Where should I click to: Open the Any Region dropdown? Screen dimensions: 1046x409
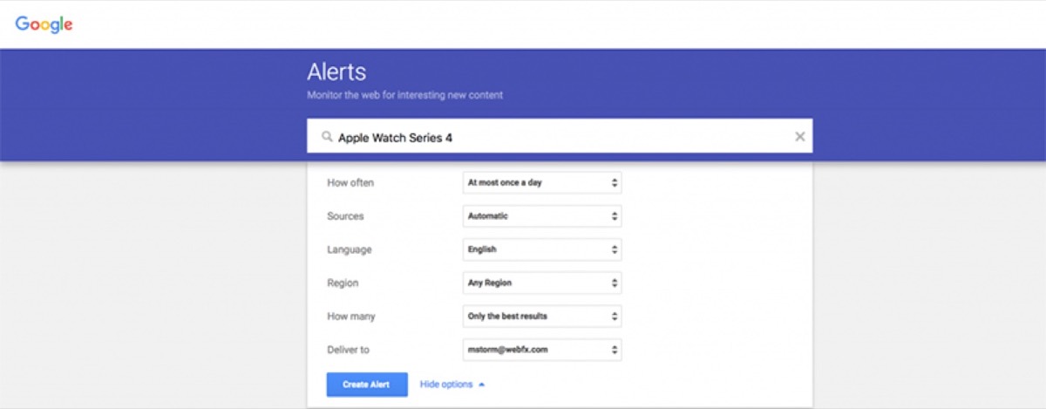(x=541, y=283)
